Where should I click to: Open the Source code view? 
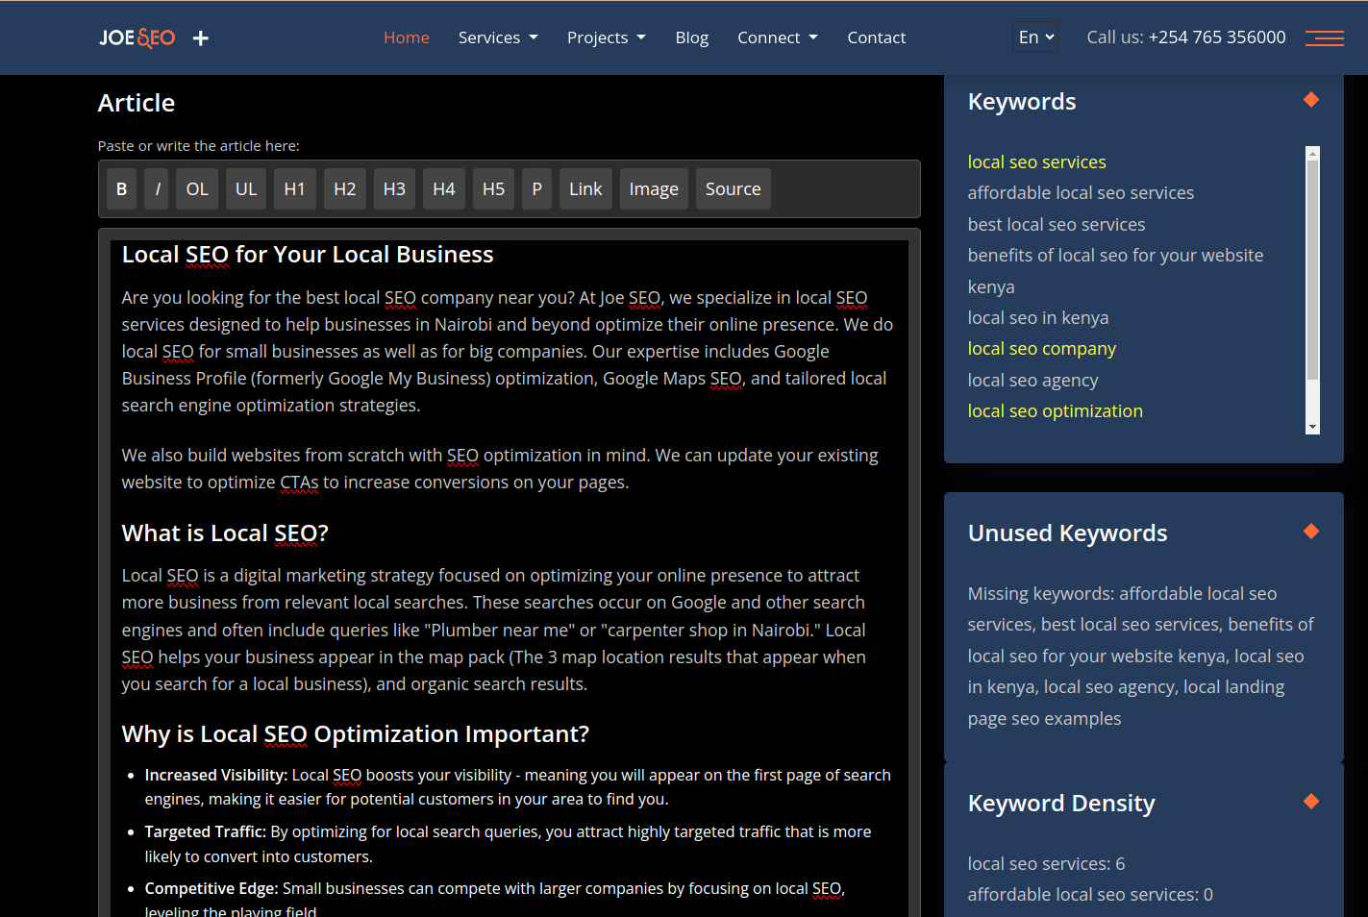[x=733, y=188]
